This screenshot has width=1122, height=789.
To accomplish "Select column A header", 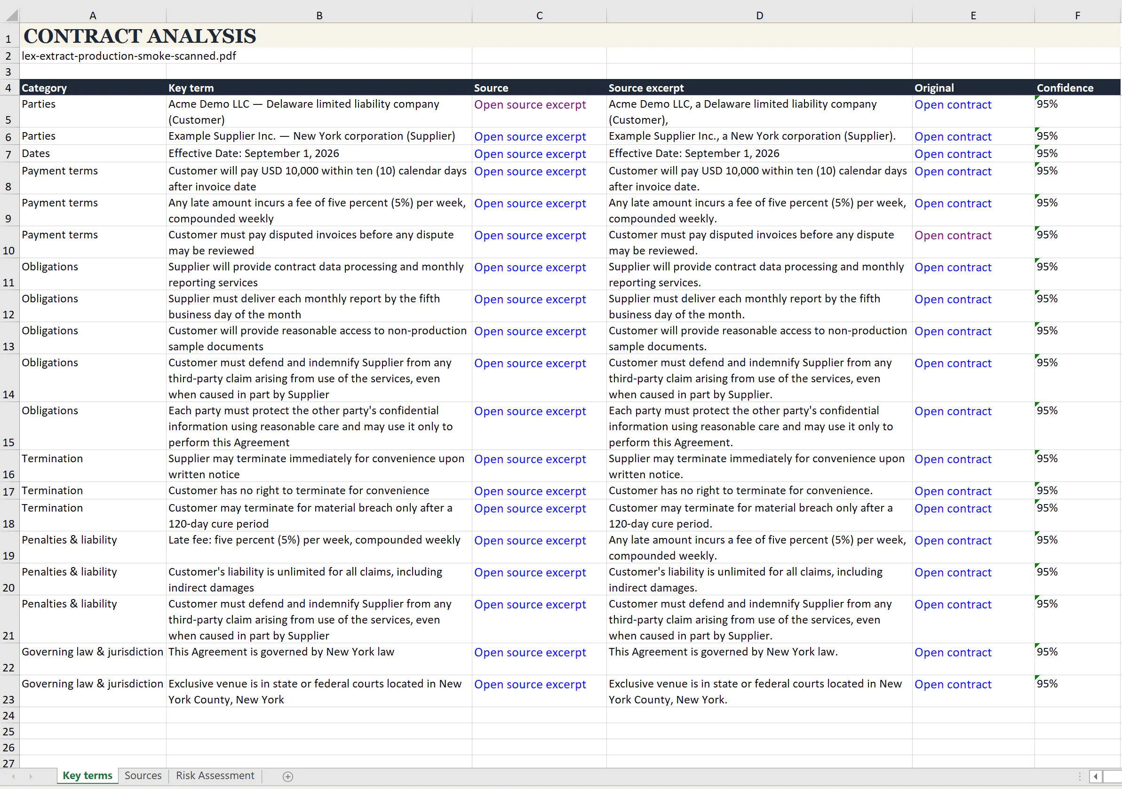I will 93,16.
